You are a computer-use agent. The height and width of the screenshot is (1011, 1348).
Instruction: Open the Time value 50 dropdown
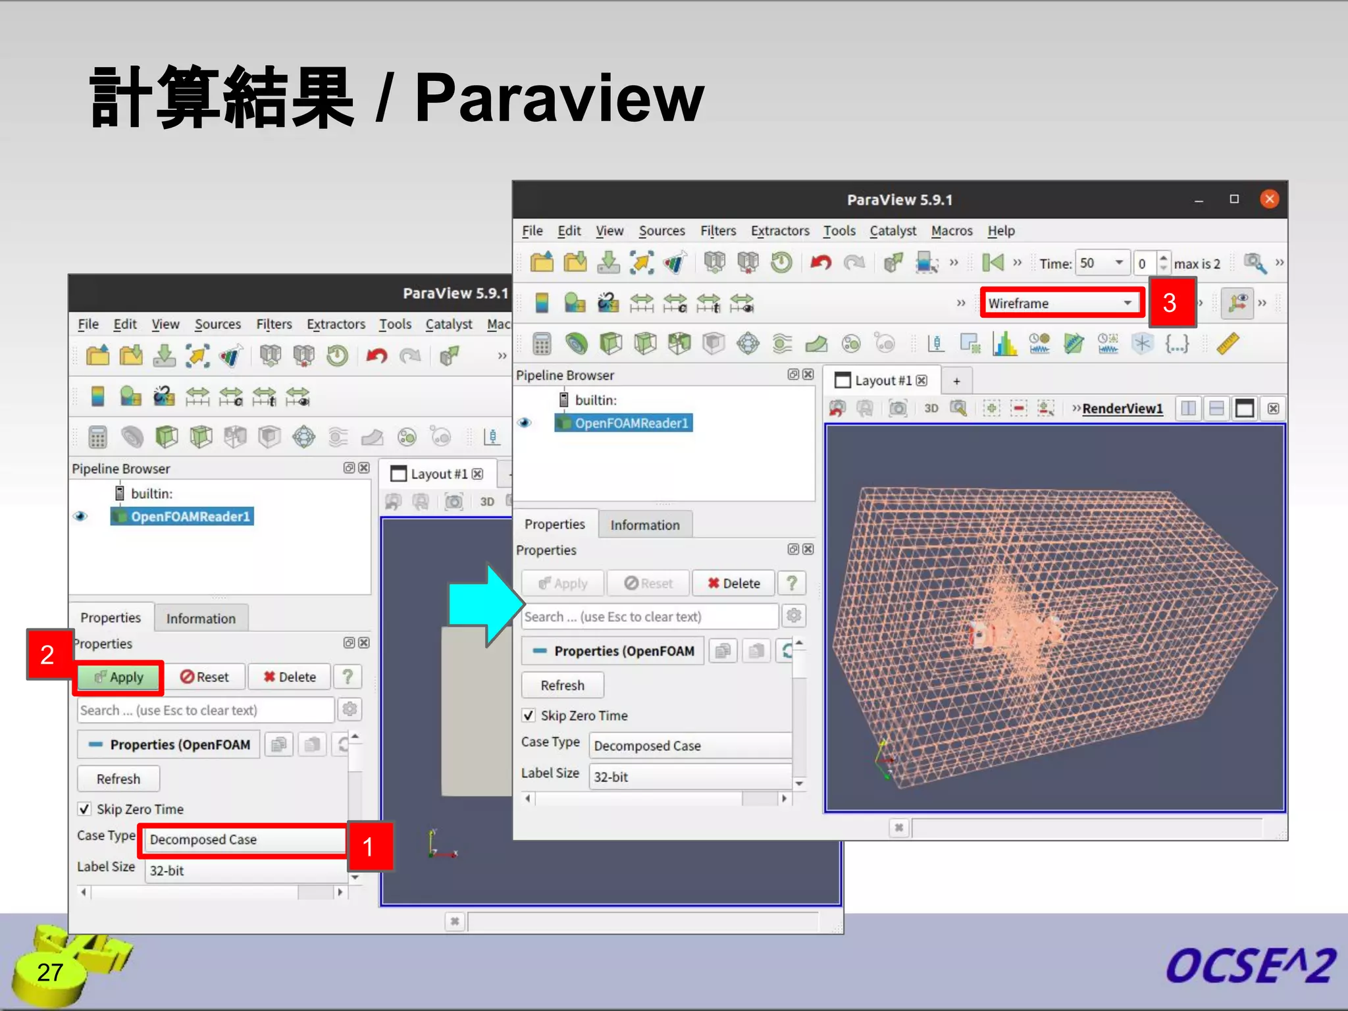click(1102, 263)
